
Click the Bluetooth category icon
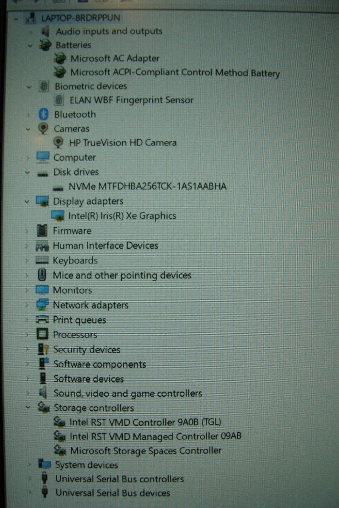[44, 114]
